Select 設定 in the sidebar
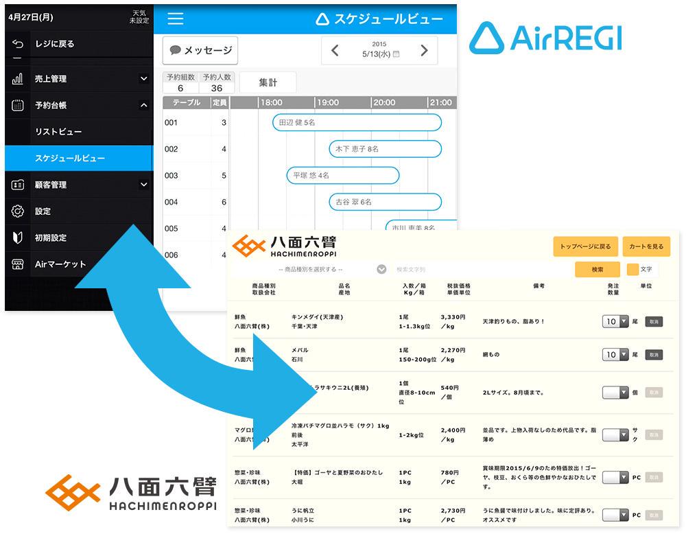Screen dimensions: 686x534 click(79, 211)
